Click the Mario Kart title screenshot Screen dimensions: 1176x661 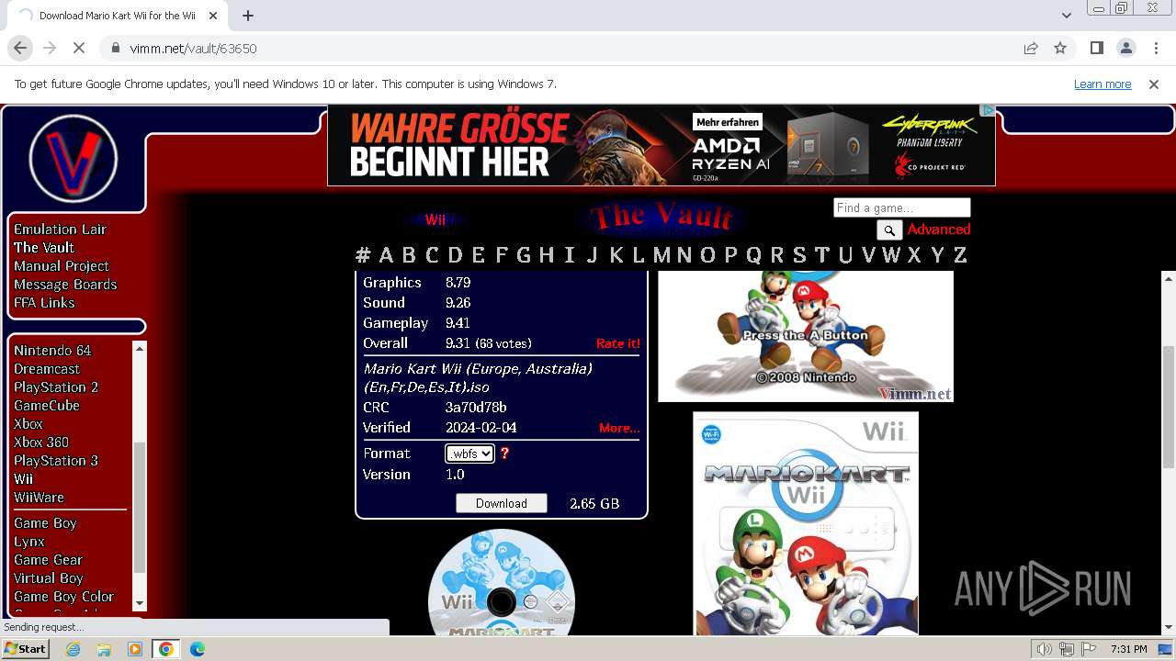pyautogui.click(x=806, y=336)
